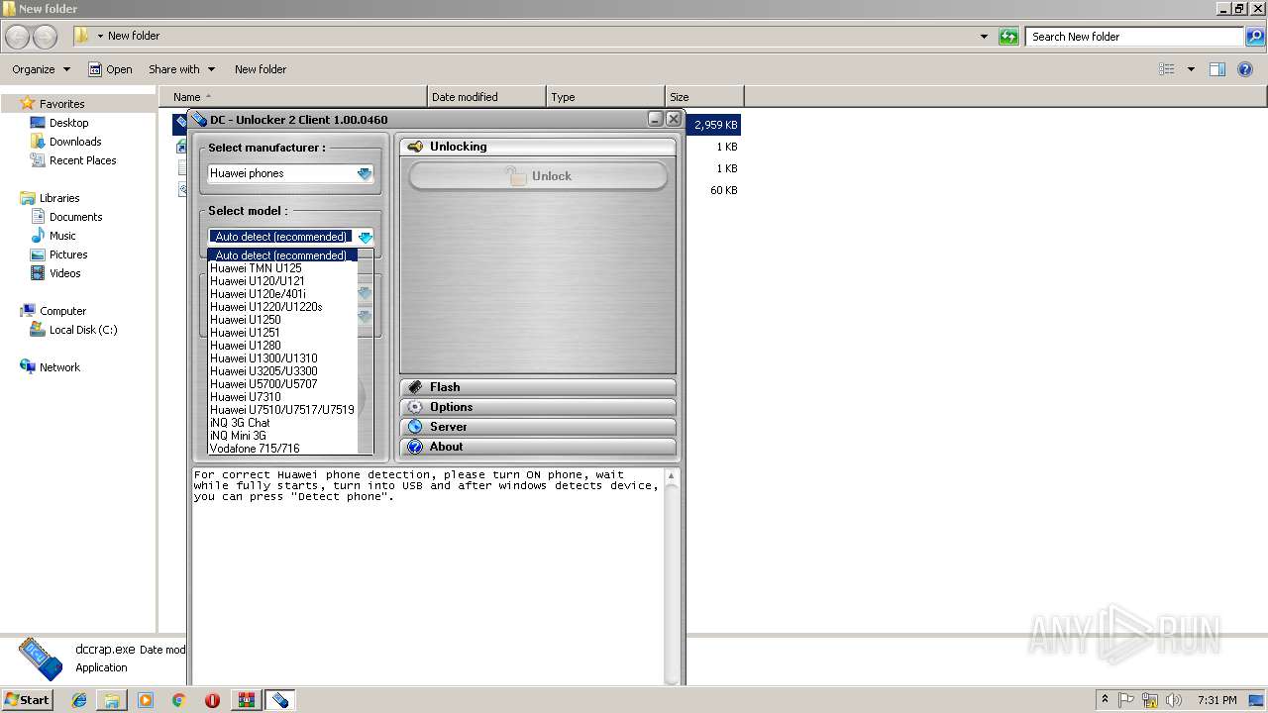Minimize the DC-Unlocker client window
The width and height of the screenshot is (1268, 713).
(656, 119)
